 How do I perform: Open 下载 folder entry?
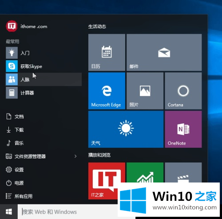(44, 130)
